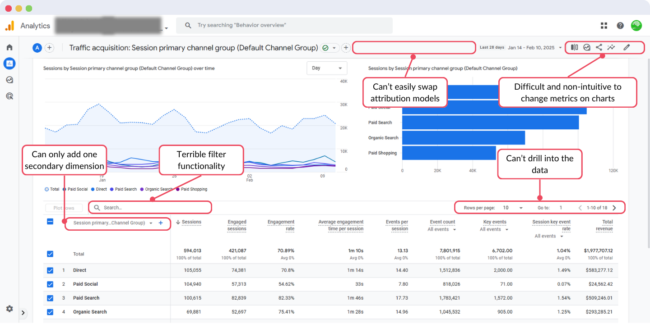Viewport: 650px width, 328px height.
Task: Click the Plot rows button
Action: tap(64, 208)
